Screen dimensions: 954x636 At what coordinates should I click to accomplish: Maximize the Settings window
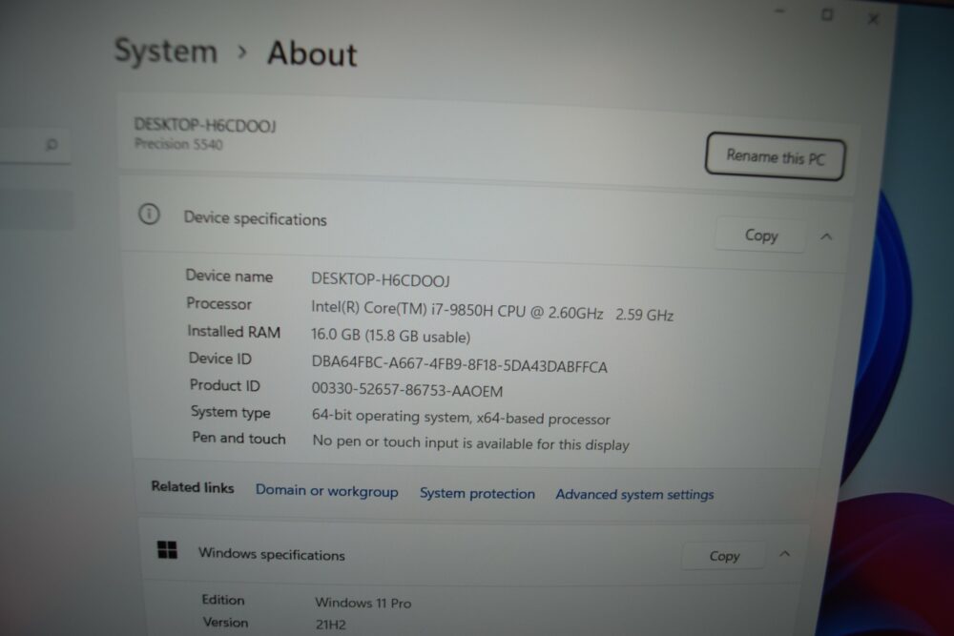827,14
